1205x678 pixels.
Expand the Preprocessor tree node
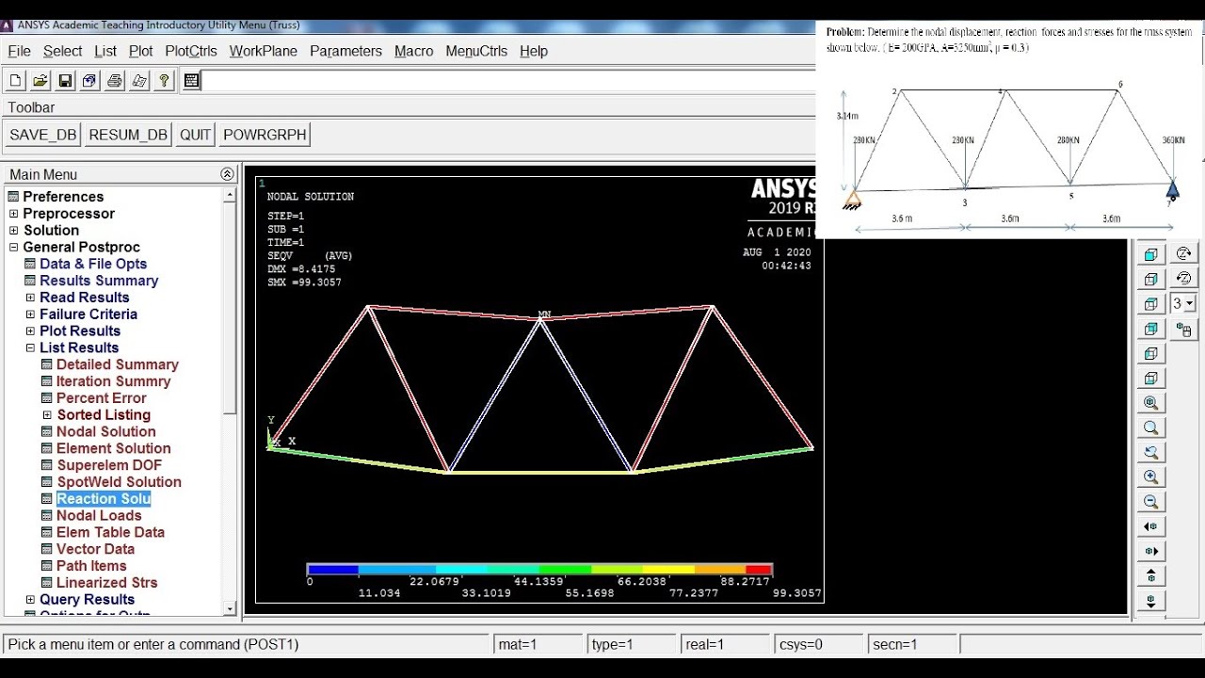click(x=13, y=214)
